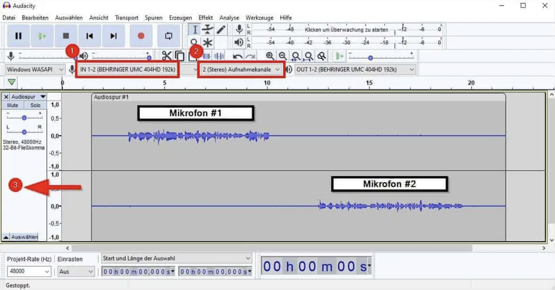Viewport: 555px width, 290px height.
Task: Click the playback volume slider
Action: coord(122,56)
